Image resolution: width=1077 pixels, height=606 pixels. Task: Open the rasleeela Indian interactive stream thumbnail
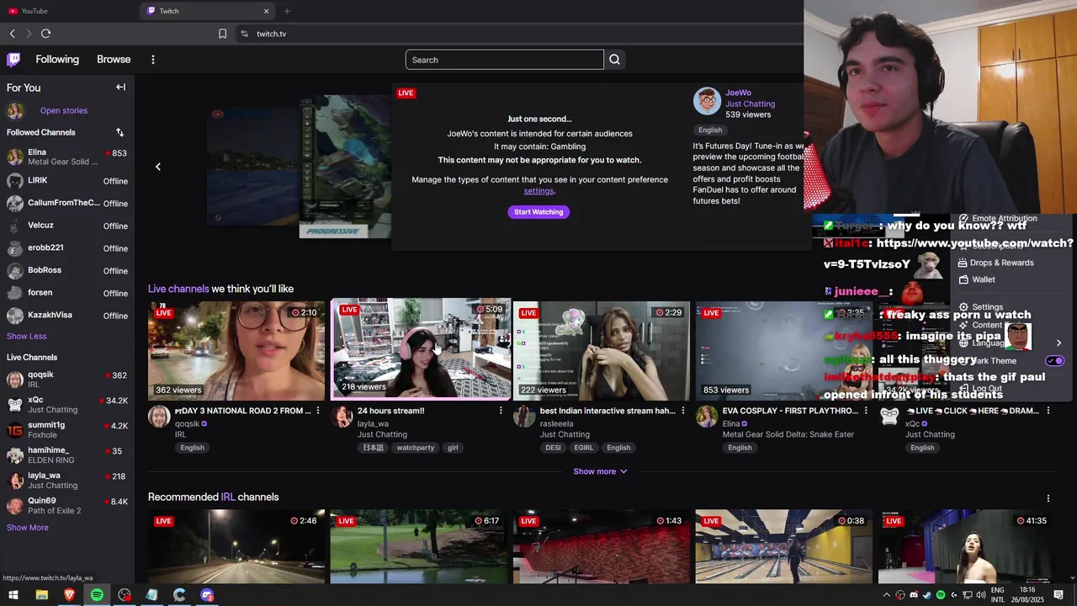602,350
